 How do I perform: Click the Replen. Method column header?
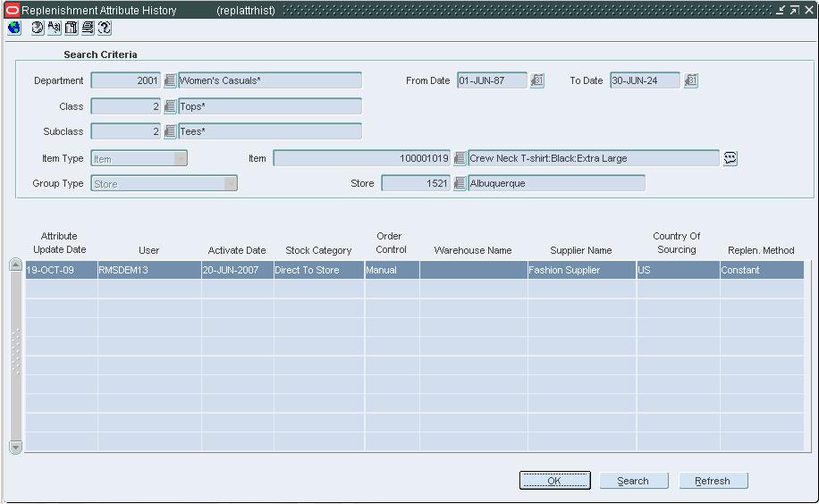761,250
